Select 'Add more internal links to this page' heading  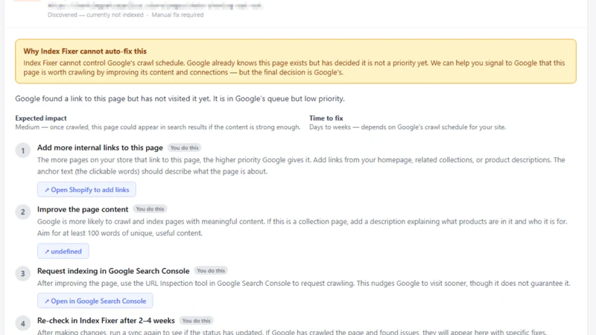coord(100,147)
